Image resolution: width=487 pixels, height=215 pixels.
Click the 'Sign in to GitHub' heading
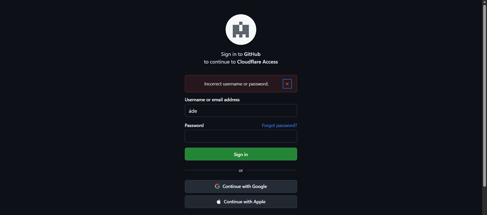tap(241, 54)
